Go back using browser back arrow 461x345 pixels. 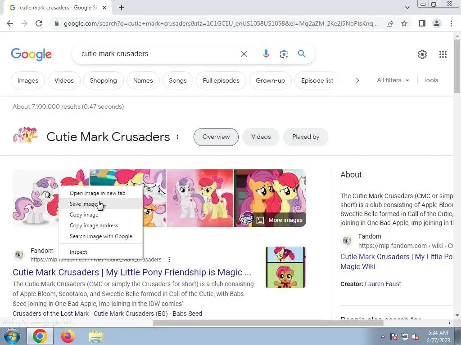10,23
